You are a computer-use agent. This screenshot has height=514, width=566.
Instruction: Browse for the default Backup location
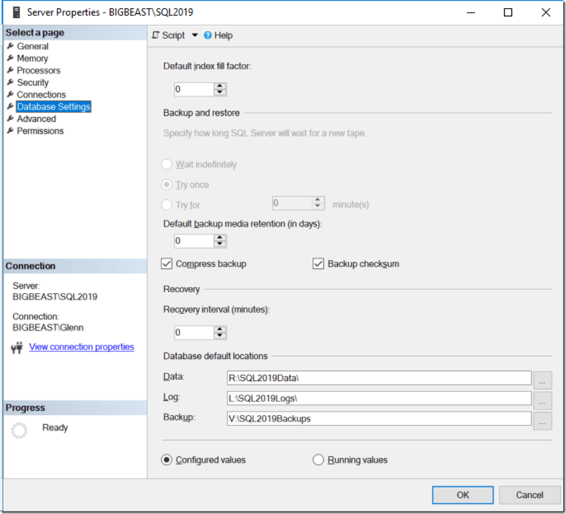pyautogui.click(x=543, y=421)
